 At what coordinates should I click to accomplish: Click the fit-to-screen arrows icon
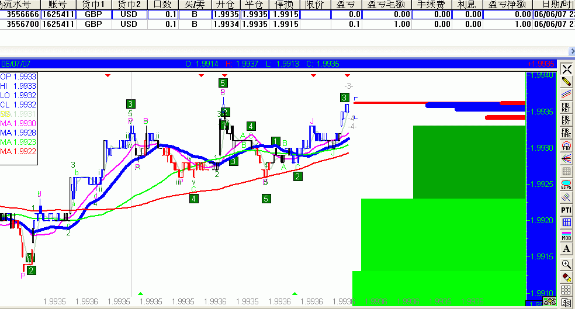pos(567,290)
